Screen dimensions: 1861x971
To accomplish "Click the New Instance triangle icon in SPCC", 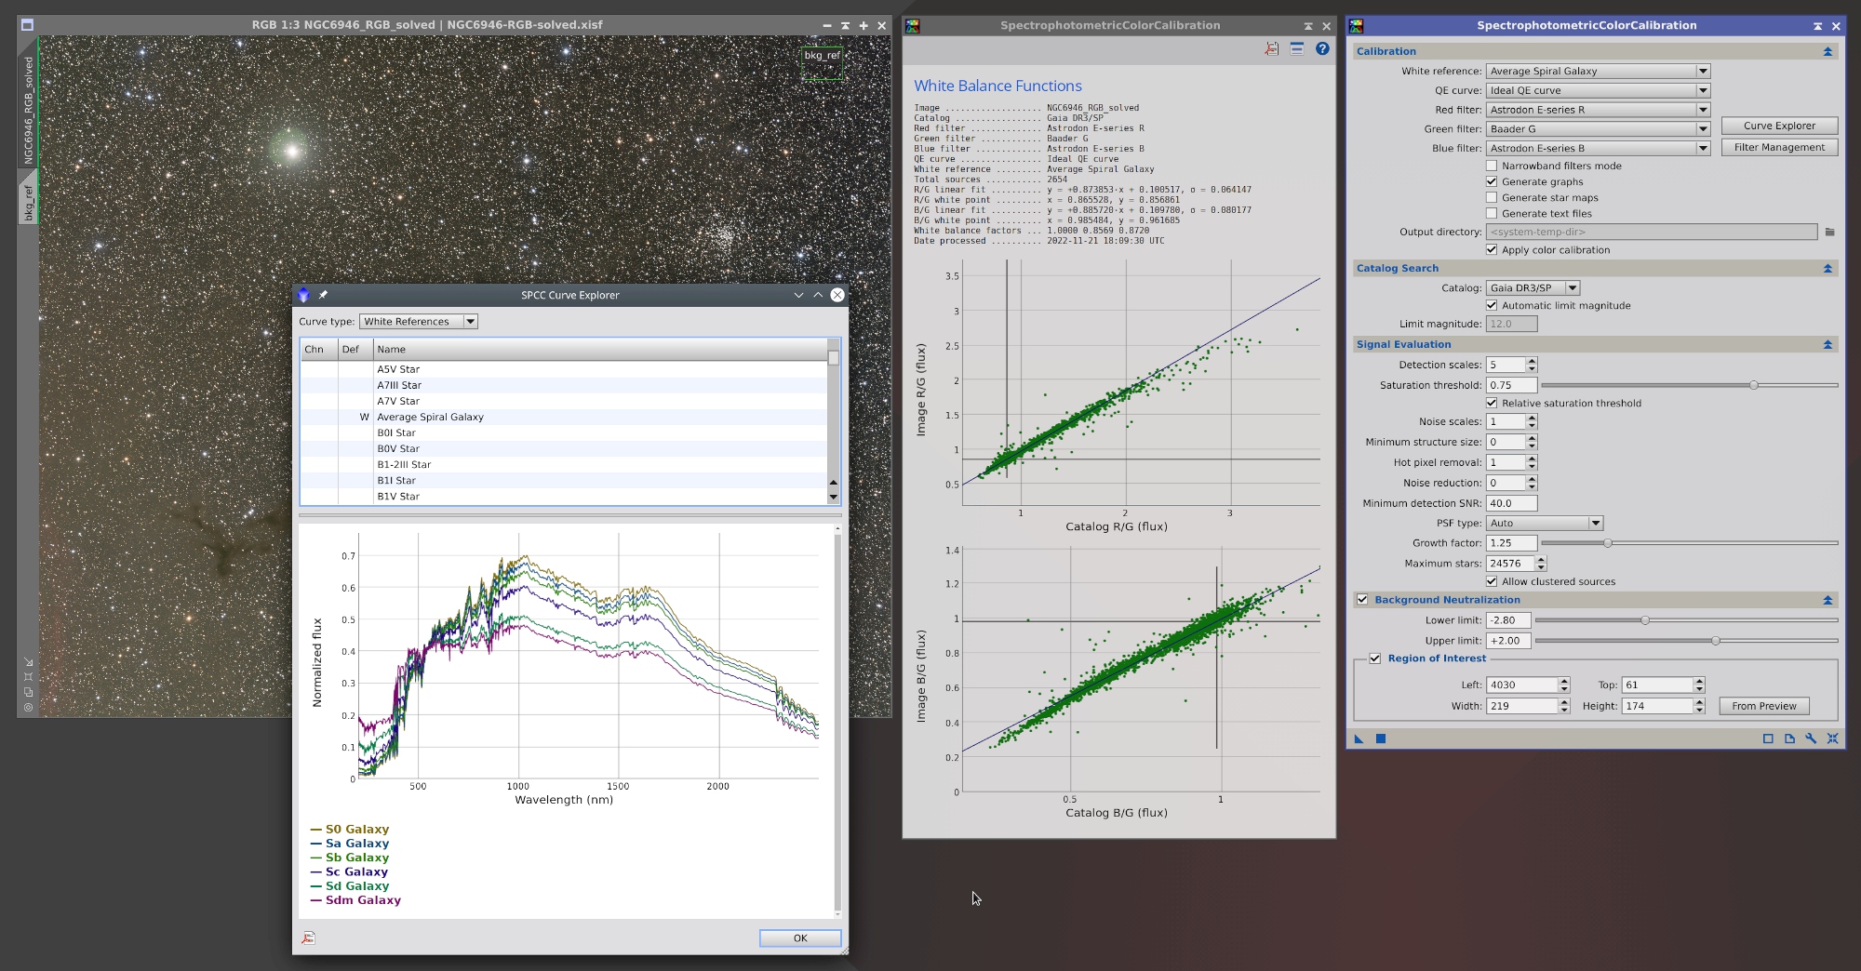I will coord(1359,738).
